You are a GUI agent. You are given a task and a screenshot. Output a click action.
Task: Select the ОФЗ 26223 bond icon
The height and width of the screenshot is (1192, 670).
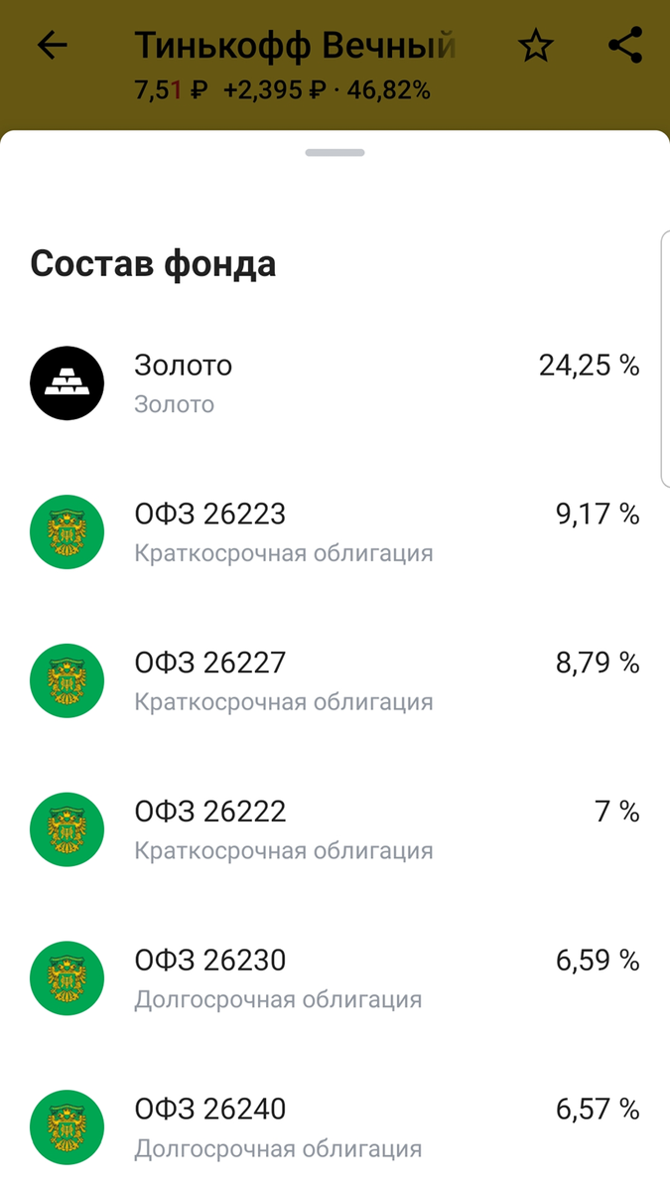click(x=67, y=532)
